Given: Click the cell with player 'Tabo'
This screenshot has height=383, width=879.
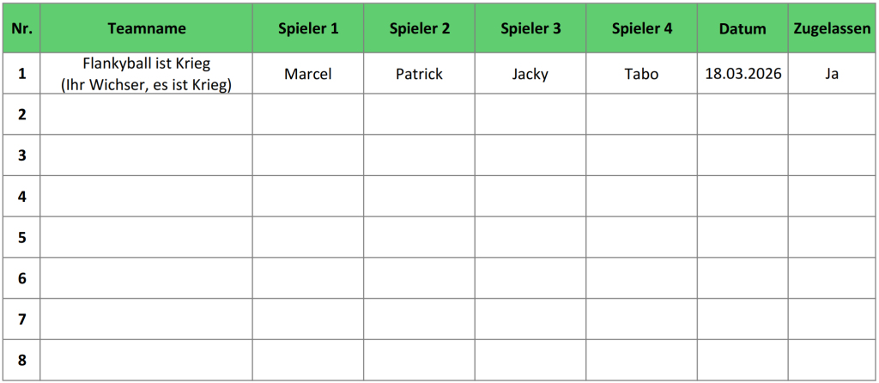Looking at the screenshot, I should click(x=642, y=74).
